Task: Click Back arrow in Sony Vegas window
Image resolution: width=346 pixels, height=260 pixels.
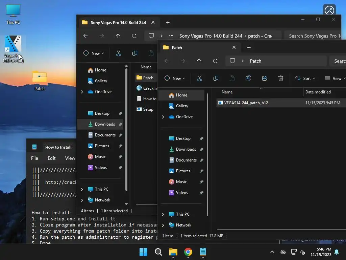Action: tap(85, 36)
